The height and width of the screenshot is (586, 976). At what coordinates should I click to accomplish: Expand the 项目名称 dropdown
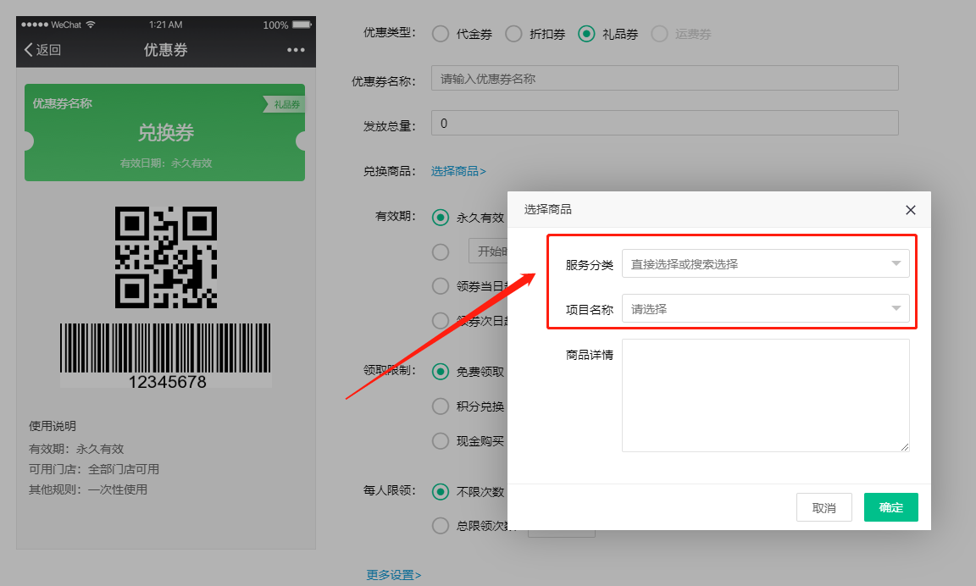pos(765,309)
